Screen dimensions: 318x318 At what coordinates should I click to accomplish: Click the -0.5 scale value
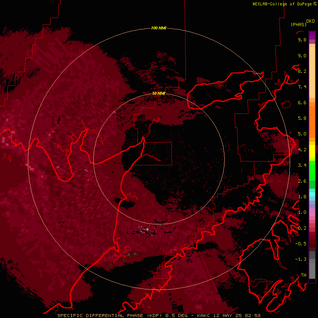click(301, 244)
